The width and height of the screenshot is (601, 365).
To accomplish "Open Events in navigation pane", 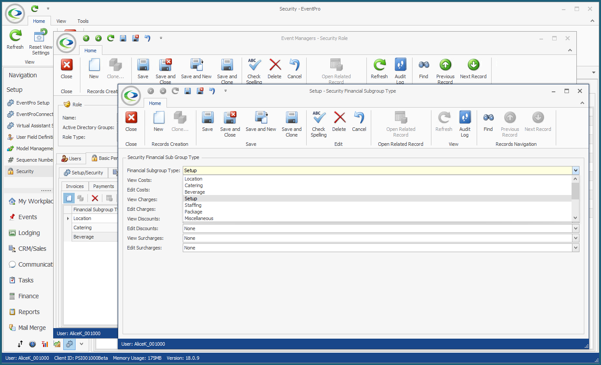I will (x=28, y=217).
